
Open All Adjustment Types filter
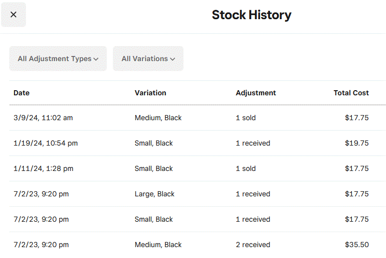[58, 59]
